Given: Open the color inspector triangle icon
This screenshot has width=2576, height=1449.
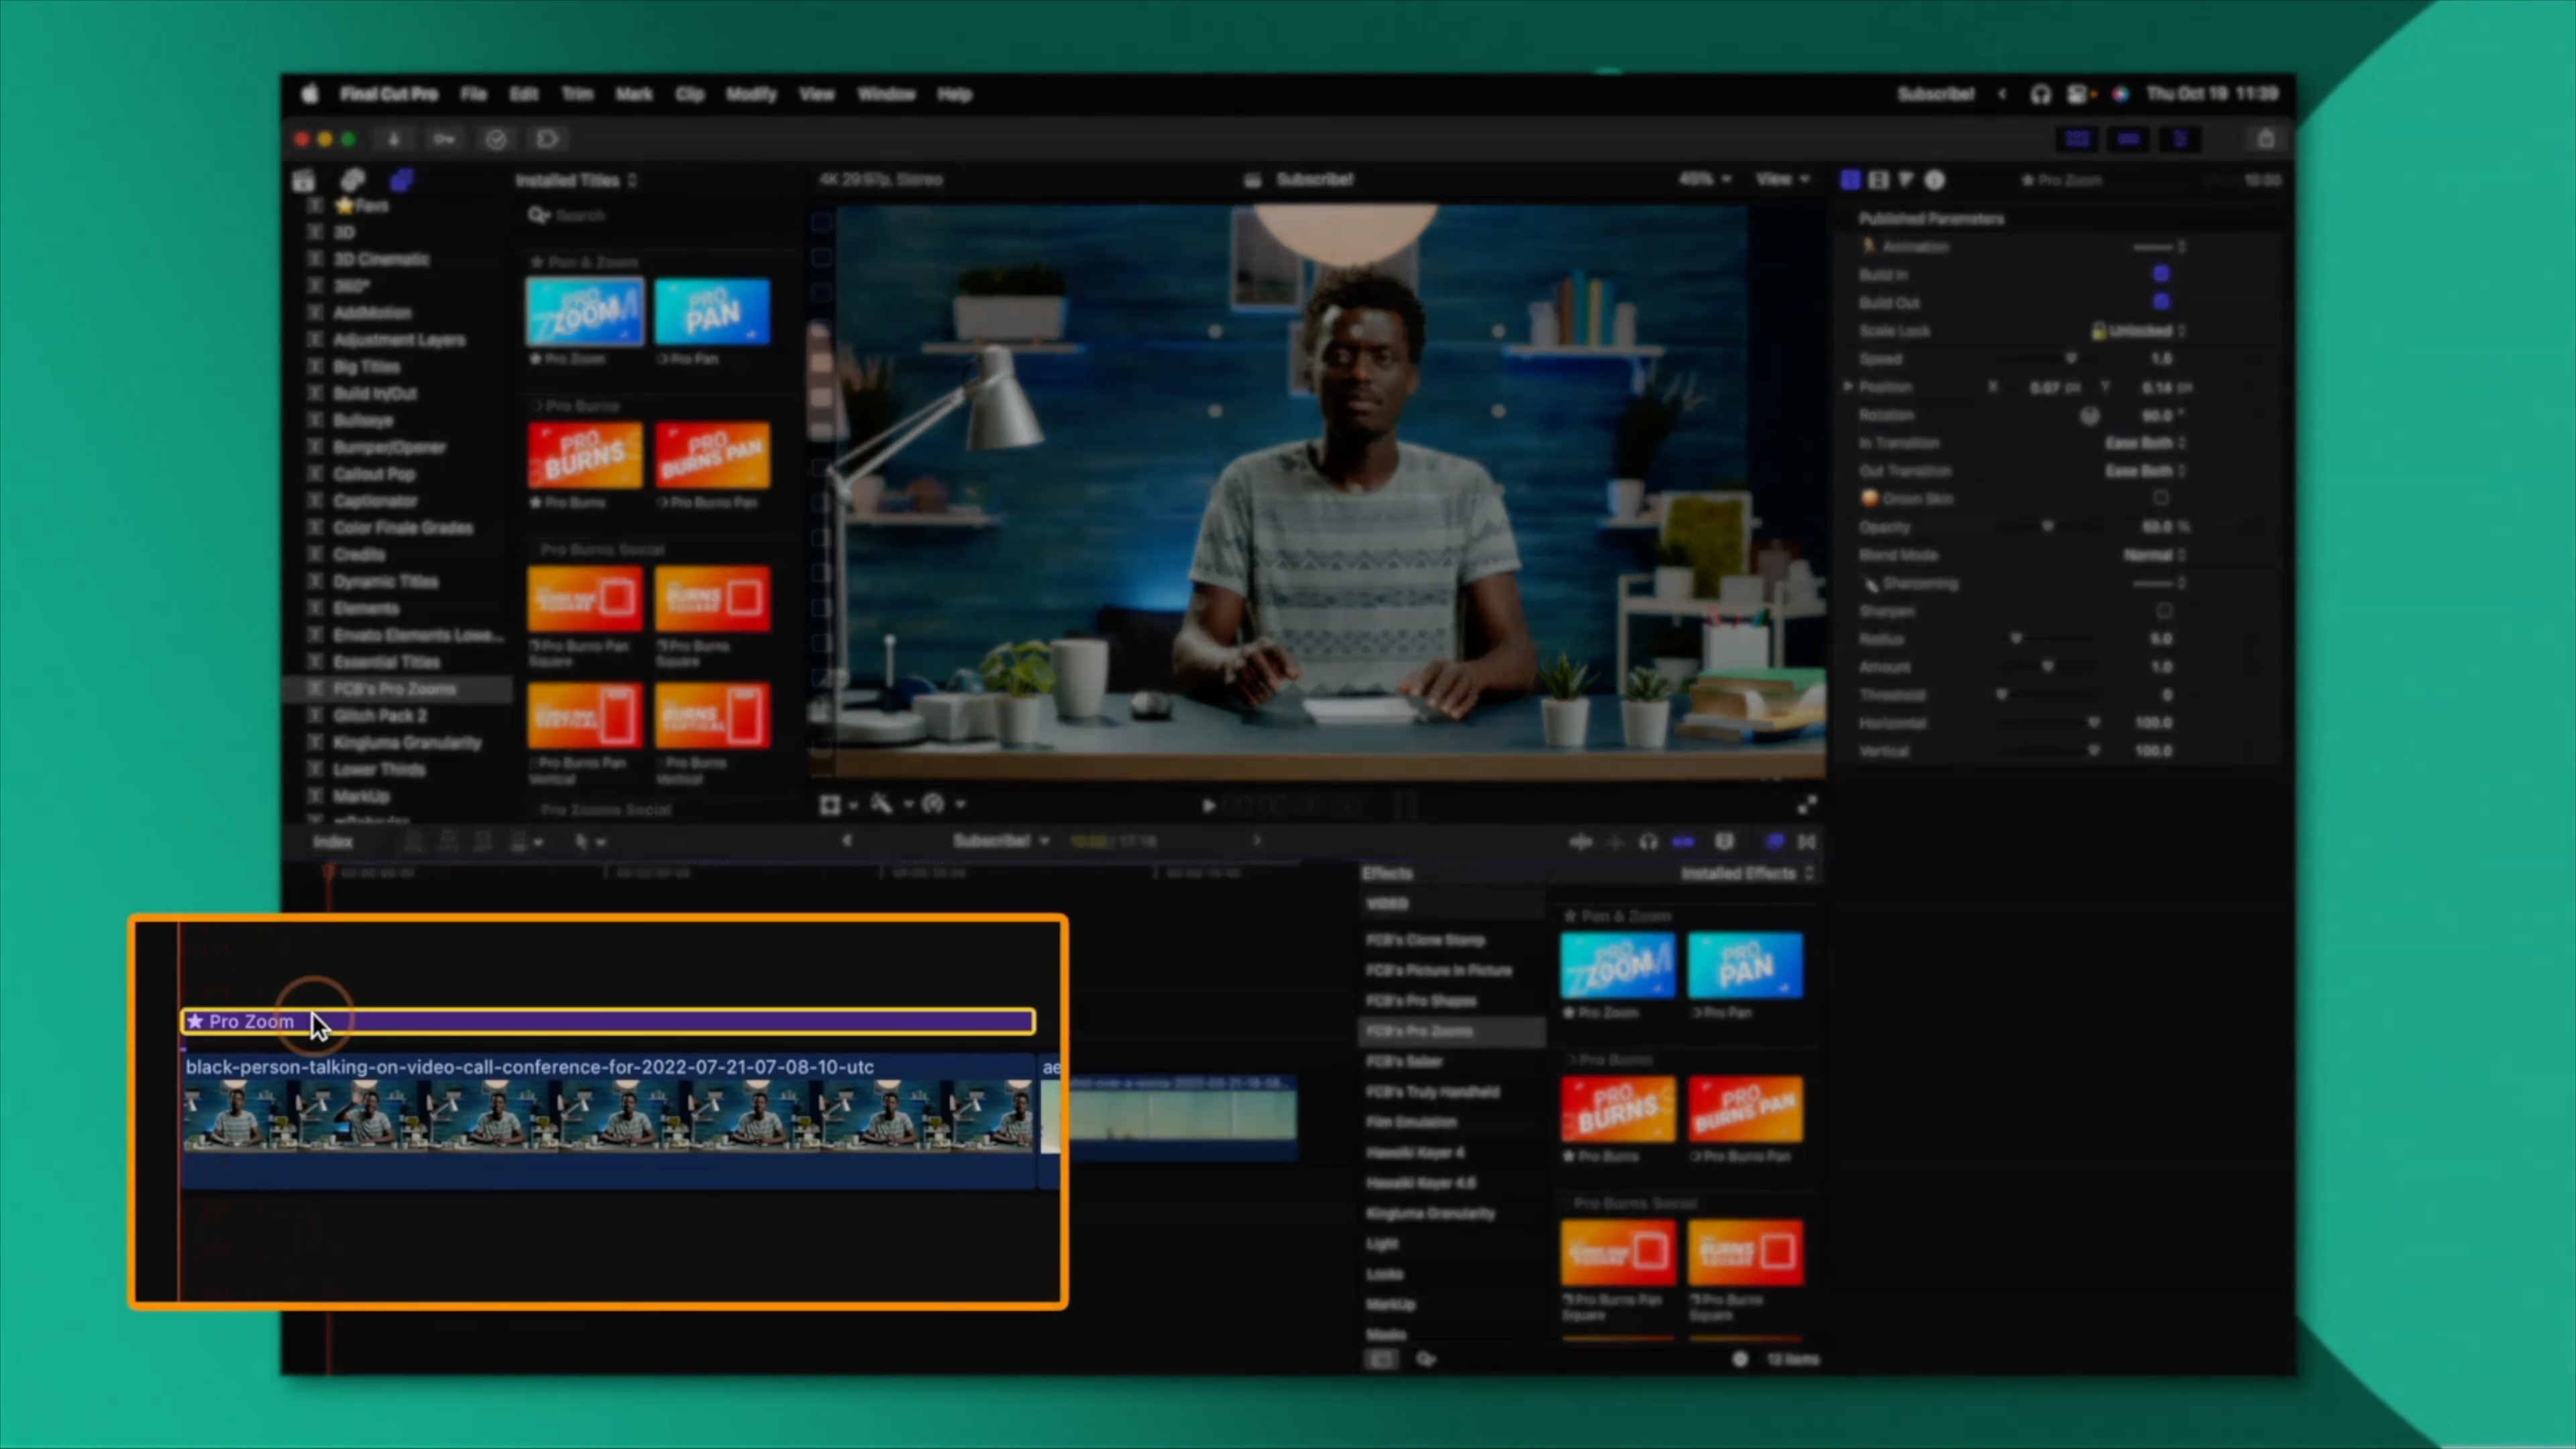Looking at the screenshot, I should click(x=1906, y=180).
